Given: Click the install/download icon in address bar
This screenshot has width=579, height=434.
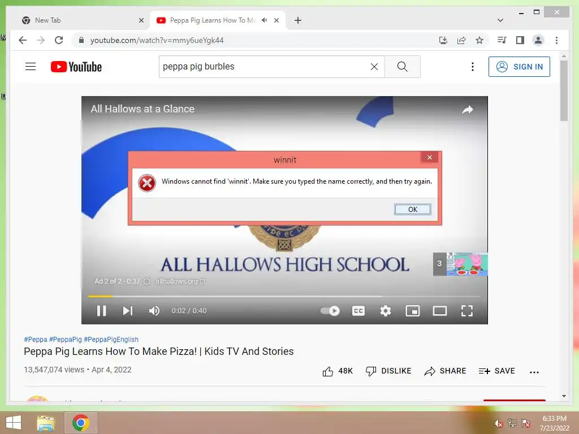Looking at the screenshot, I should point(443,40).
